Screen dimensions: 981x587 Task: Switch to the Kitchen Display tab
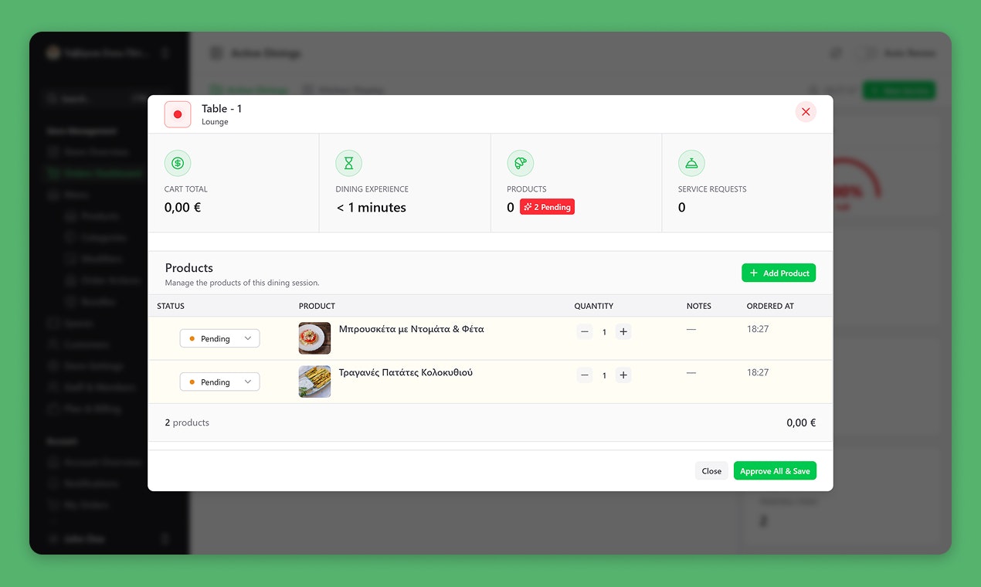pos(342,90)
